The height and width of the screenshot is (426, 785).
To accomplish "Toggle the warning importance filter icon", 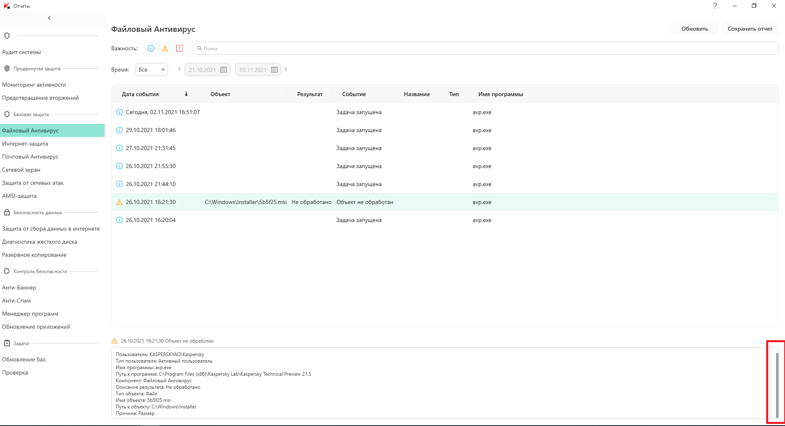I will pyautogui.click(x=165, y=48).
